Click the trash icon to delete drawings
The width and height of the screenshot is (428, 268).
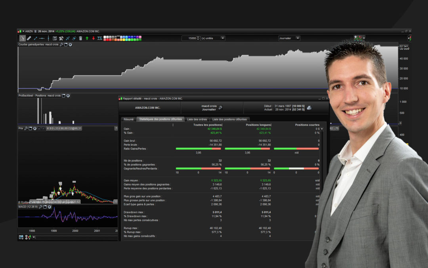80,38
